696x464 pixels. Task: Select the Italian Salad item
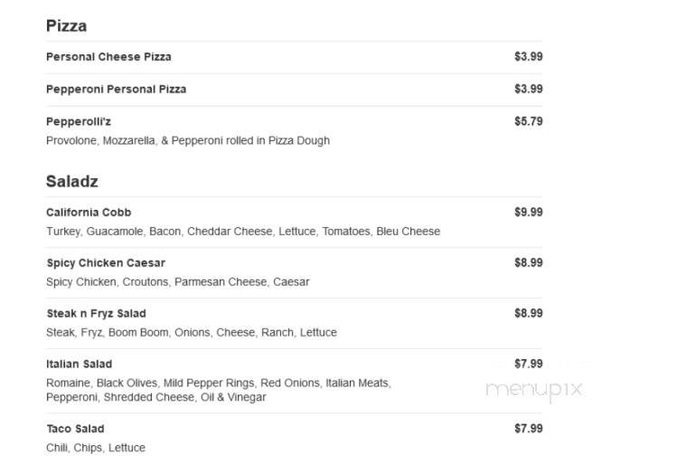[x=79, y=365]
